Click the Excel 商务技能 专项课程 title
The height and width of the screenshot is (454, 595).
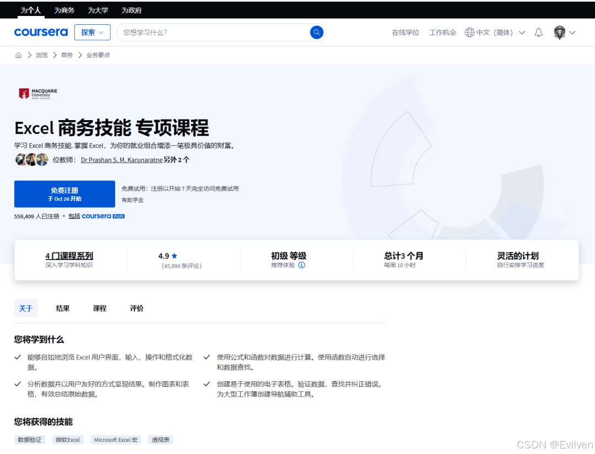point(111,128)
